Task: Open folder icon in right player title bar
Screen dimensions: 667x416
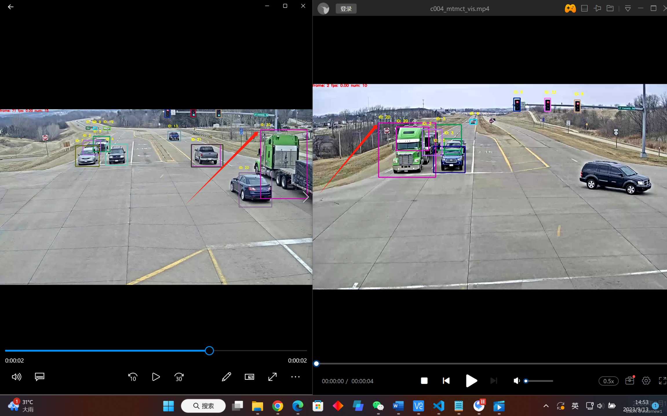Action: (610, 8)
